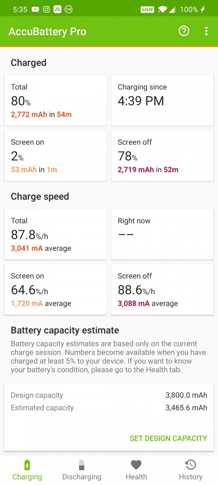Screen dimensions: 218x485
Task: Tap the Screen on 2% card
Action: pyautogui.click(x=56, y=156)
